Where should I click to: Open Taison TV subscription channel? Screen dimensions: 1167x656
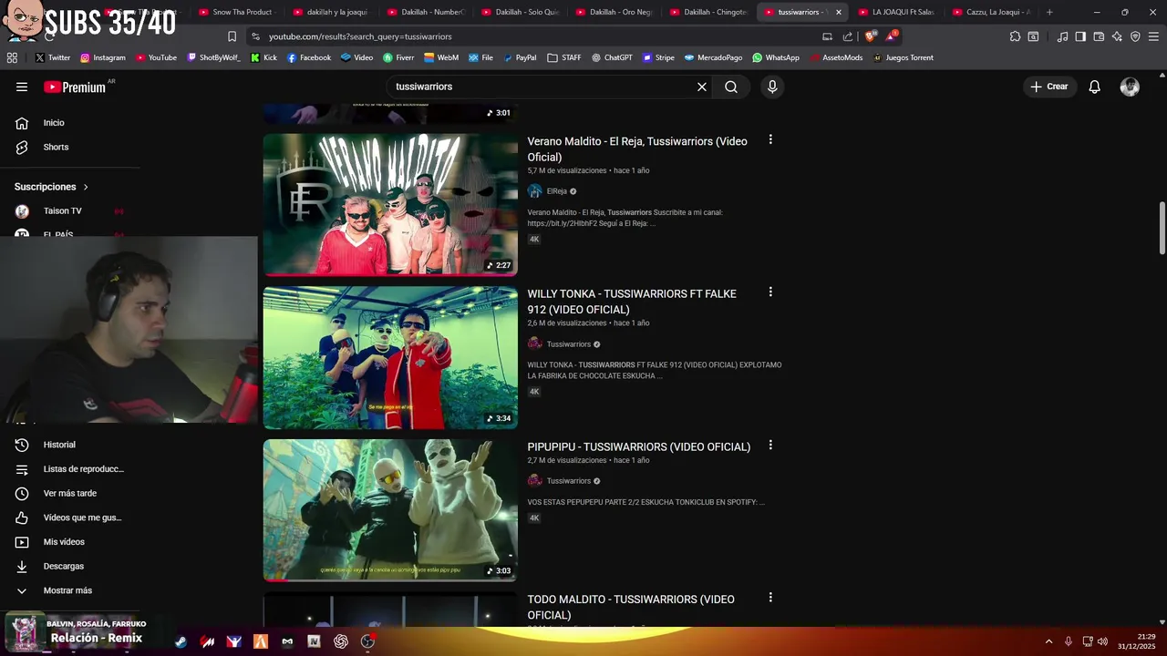(62, 210)
